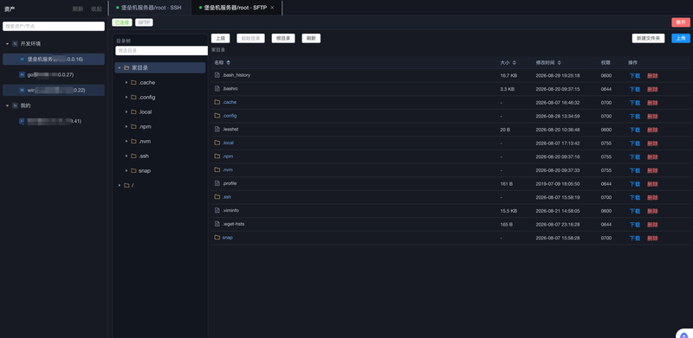Select the snap folder in directory tree
This screenshot has height=338, width=693.
click(145, 171)
